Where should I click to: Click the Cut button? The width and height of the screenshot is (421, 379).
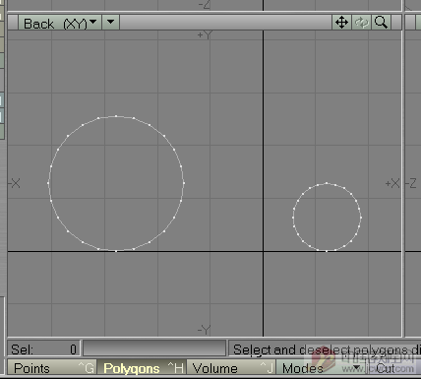pyautogui.click(x=393, y=368)
